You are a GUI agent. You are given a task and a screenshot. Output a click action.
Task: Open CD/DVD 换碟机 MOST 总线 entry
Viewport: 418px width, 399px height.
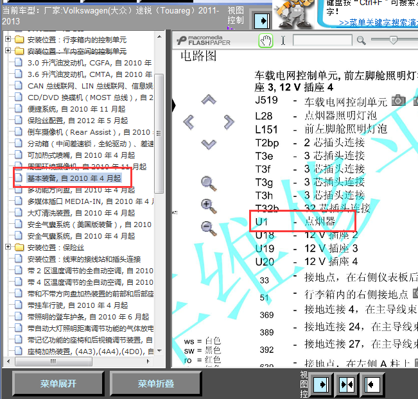tap(90, 98)
